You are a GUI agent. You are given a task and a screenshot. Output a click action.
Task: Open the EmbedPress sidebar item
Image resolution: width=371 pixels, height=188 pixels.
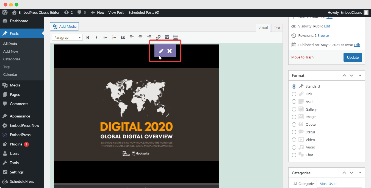pyautogui.click(x=22, y=135)
